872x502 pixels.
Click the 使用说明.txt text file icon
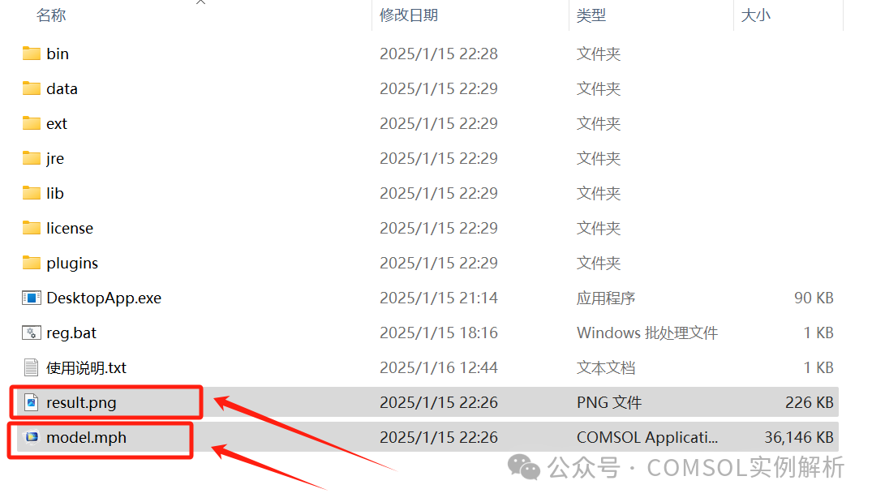[x=31, y=367]
